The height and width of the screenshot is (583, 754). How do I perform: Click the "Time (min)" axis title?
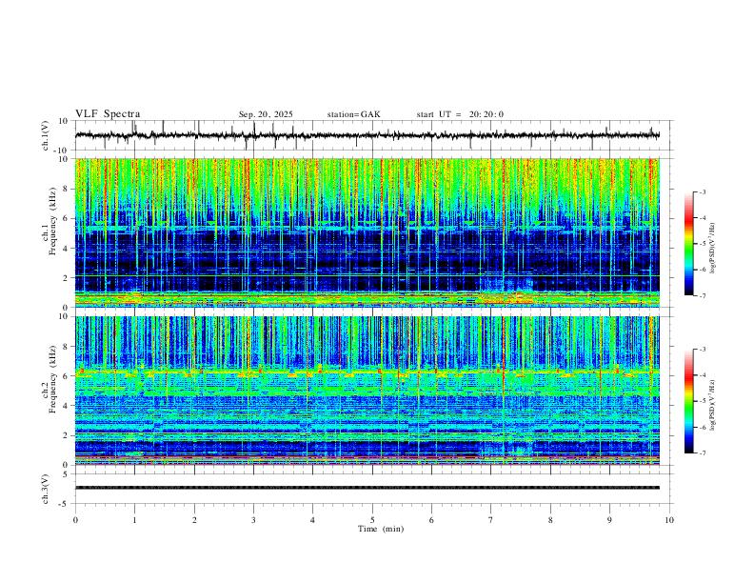(x=381, y=529)
